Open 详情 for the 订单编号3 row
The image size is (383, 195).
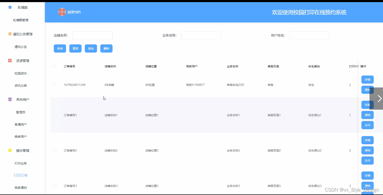(x=368, y=175)
